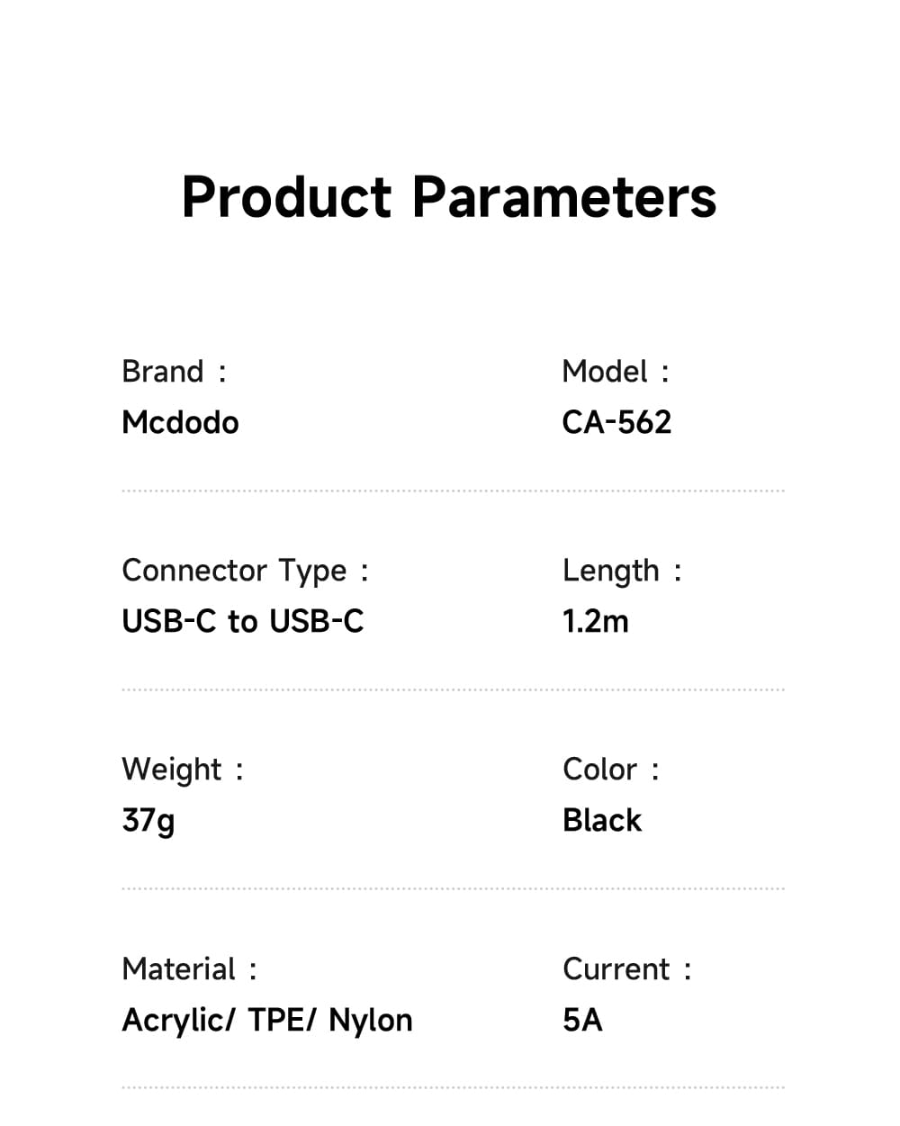Select the Acrylic/ TPE/ Nylon text
This screenshot has height=1126, width=900.
click(267, 1020)
